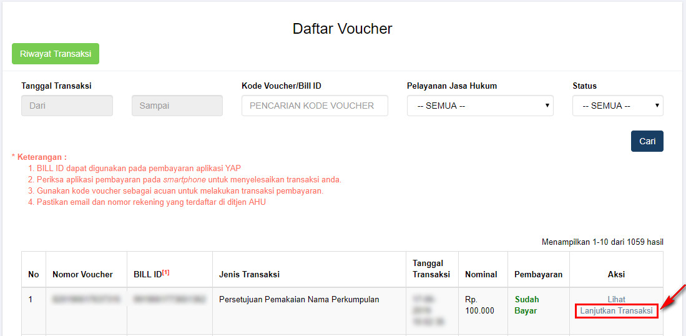The width and height of the screenshot is (686, 336).
Task: Click the Nomor Voucher column header
Action: 82,275
